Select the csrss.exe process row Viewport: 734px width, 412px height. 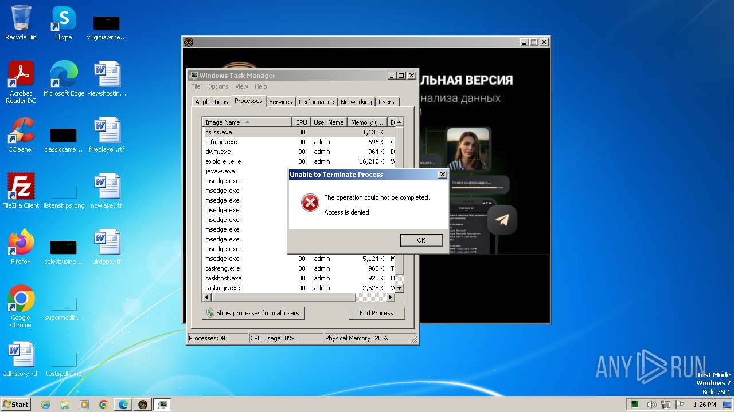click(299, 132)
